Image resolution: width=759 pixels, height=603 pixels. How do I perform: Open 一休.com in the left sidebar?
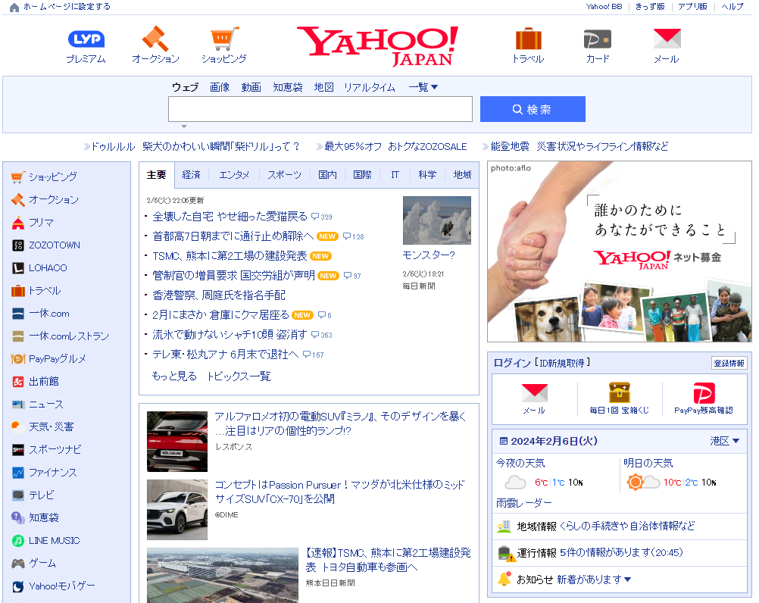point(49,314)
